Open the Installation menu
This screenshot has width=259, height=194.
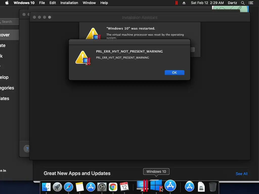69,3
